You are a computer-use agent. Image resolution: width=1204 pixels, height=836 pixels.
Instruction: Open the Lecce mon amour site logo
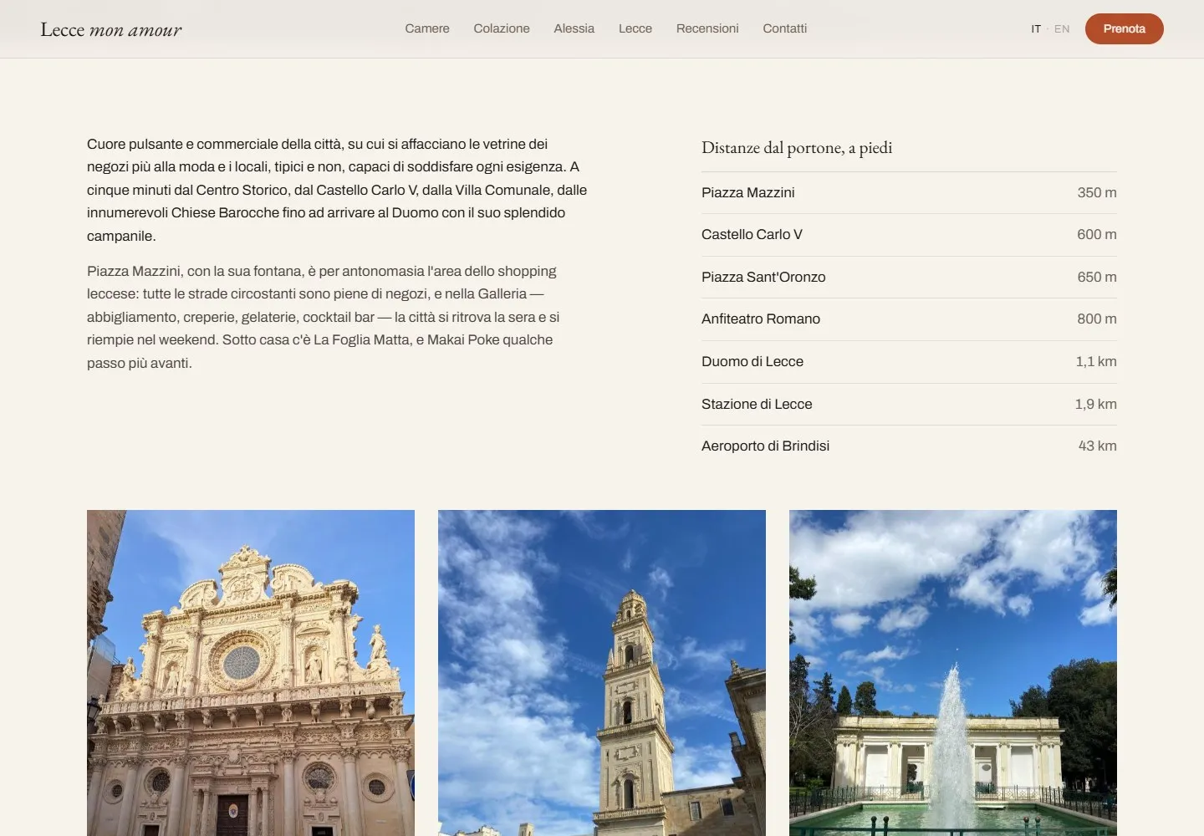tap(111, 29)
